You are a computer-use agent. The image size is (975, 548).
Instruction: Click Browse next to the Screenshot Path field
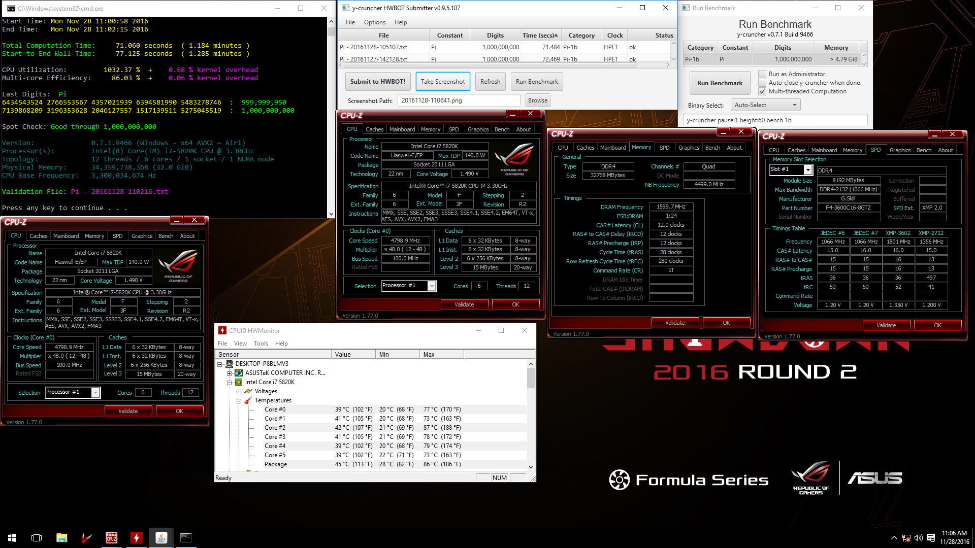click(x=538, y=100)
